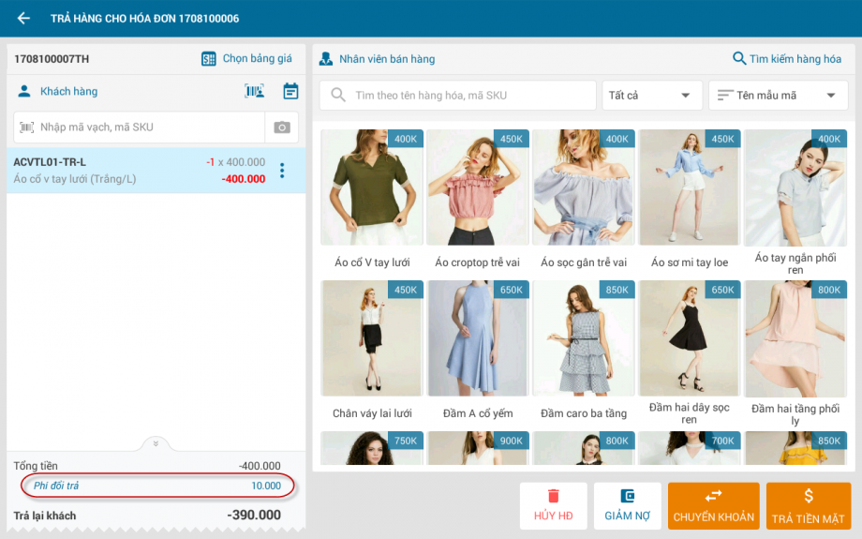
Task: Open the Tên mẫu mã sort dropdown
Action: click(x=778, y=96)
